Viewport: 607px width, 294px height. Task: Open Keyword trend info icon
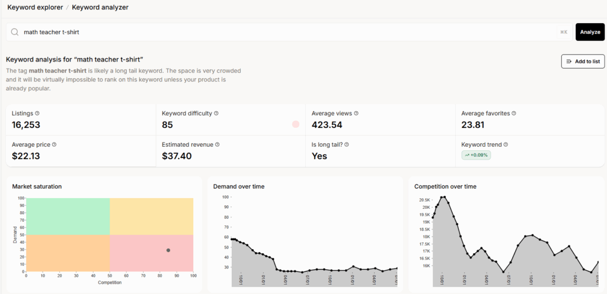tap(506, 144)
